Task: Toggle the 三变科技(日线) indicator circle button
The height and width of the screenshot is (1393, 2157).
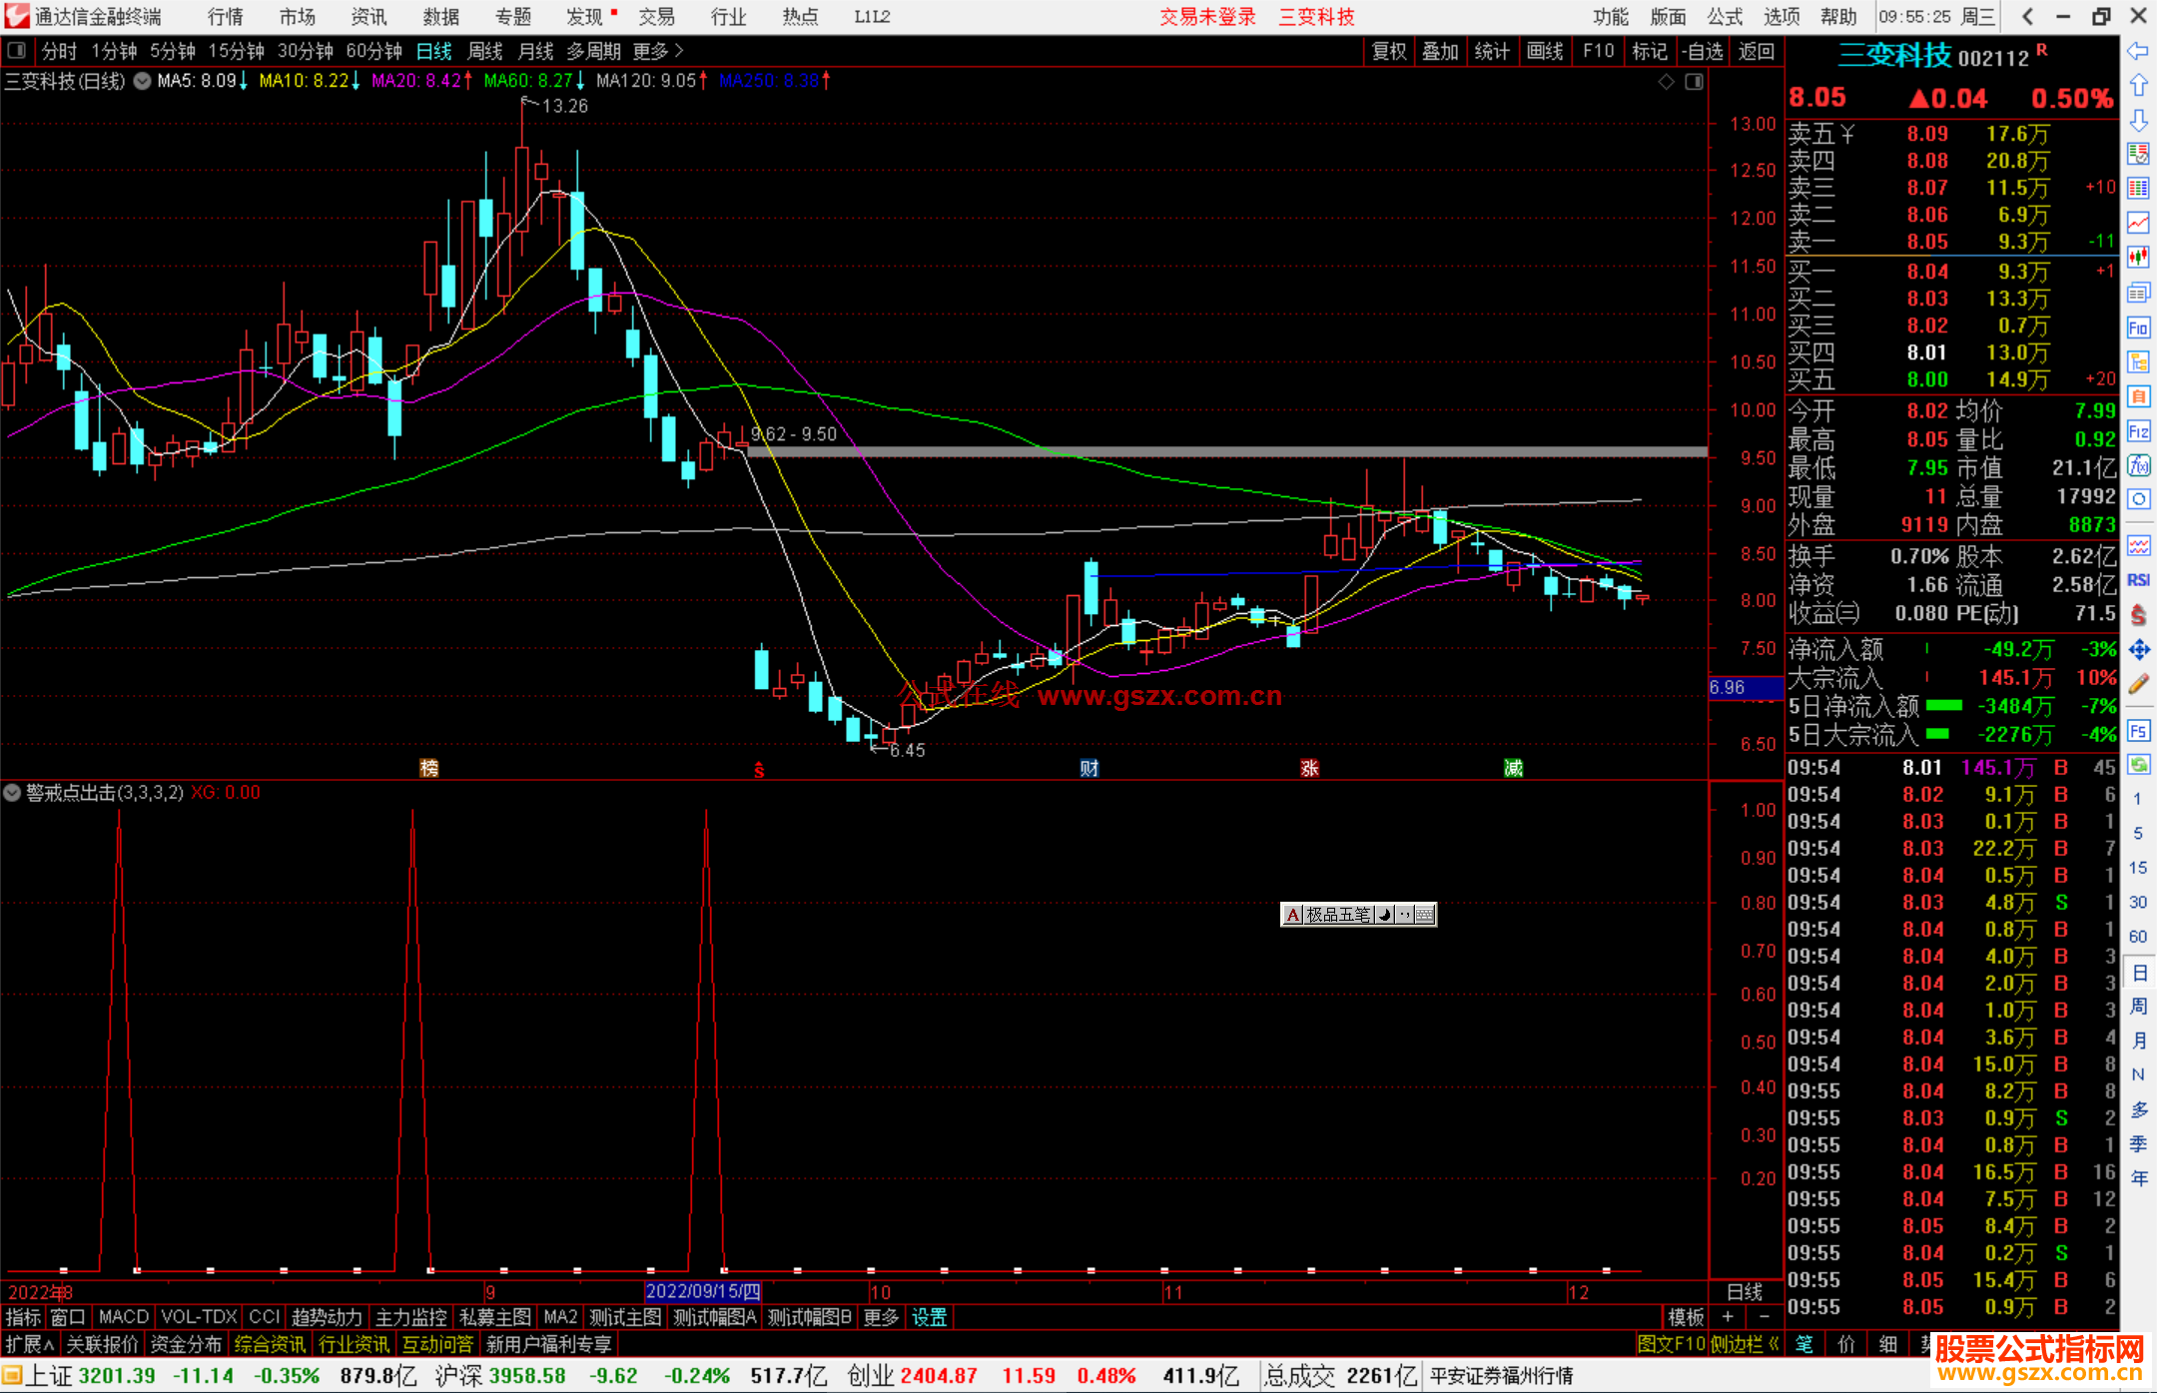Action: coord(143,81)
